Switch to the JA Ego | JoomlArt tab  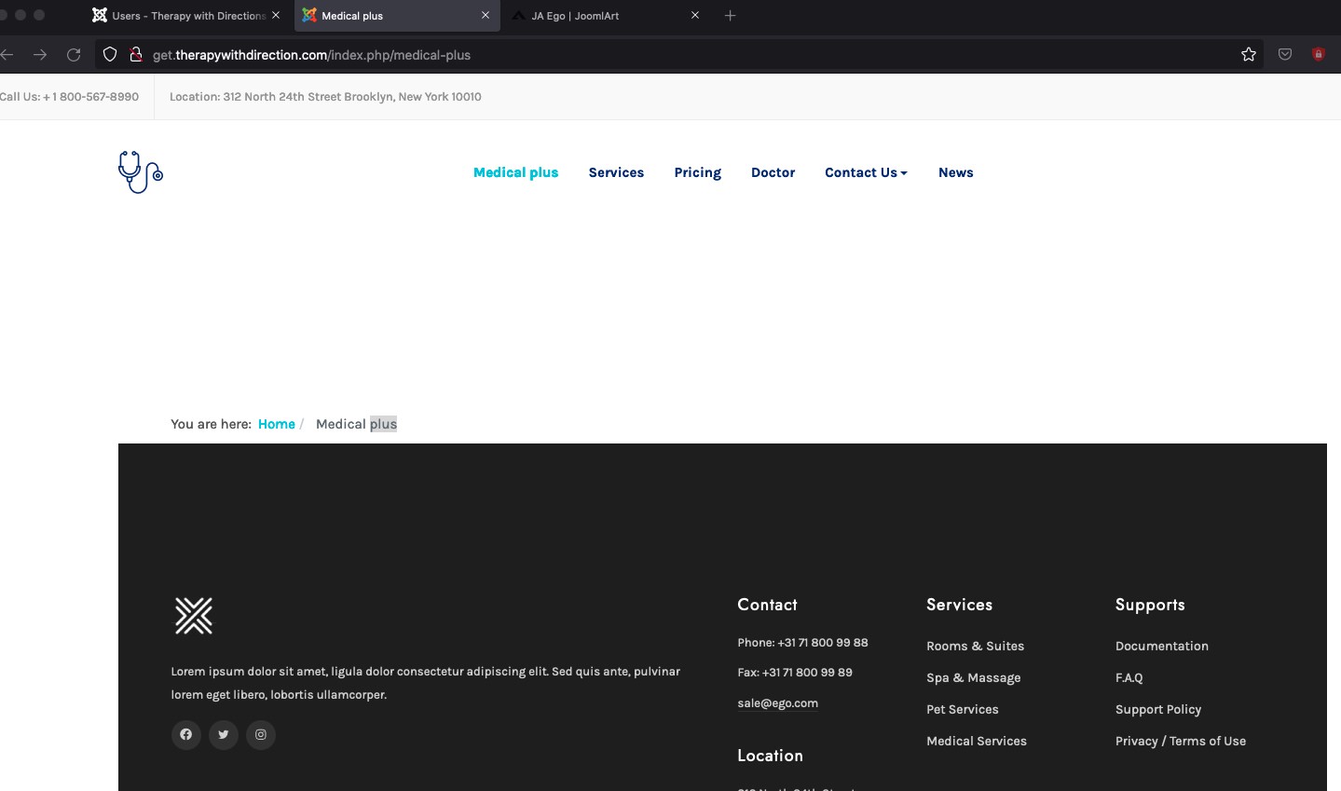[x=606, y=16]
